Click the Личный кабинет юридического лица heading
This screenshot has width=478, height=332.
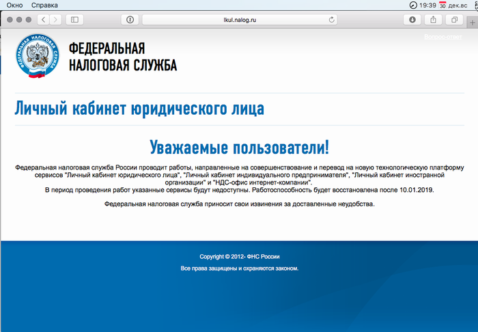tap(139, 109)
